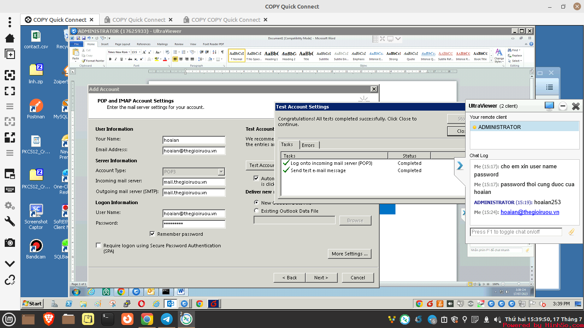Click the Your Name input field
This screenshot has width=584, height=328.
pyautogui.click(x=194, y=140)
